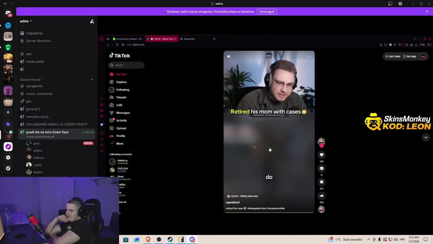Viewport: 433px width, 244px height.
Task: Open a new browser tab
Action: [x=214, y=39]
